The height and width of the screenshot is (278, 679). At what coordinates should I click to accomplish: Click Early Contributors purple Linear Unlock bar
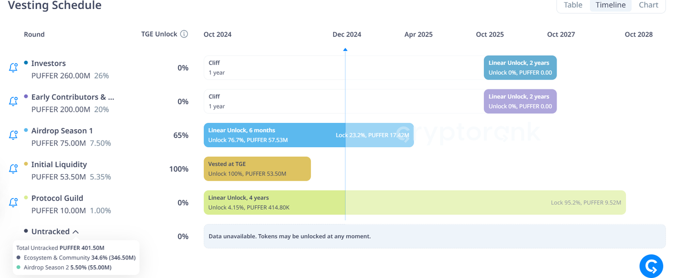click(x=520, y=101)
